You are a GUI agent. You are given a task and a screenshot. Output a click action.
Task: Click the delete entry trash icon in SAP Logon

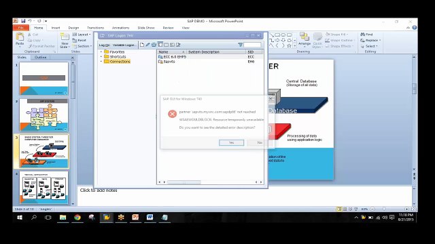154,45
